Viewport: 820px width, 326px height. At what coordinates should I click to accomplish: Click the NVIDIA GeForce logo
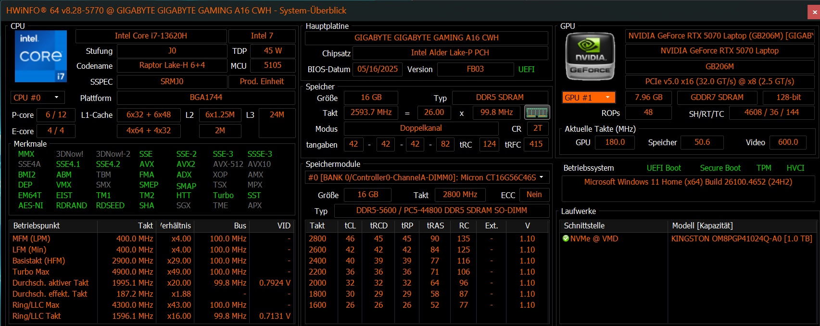pos(590,56)
